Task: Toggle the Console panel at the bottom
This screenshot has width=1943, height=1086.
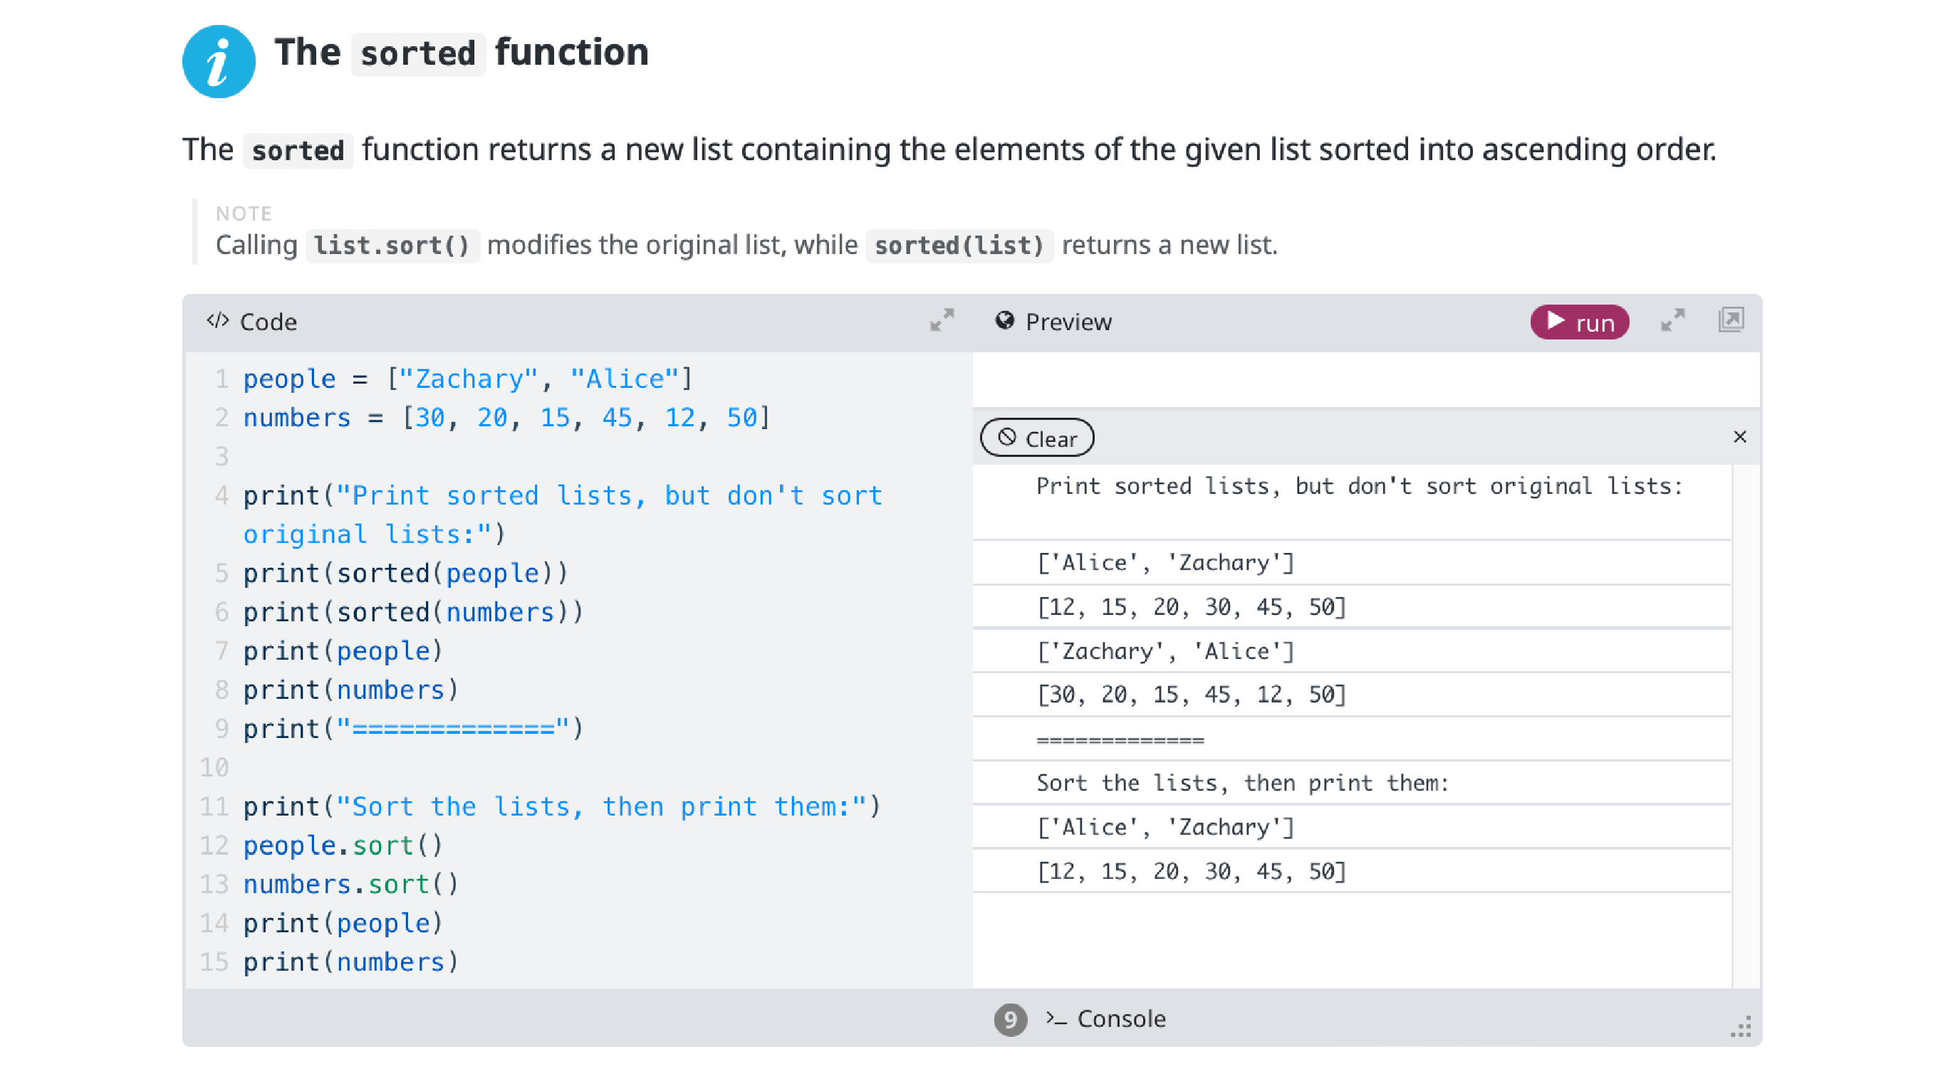Action: point(1121,1019)
